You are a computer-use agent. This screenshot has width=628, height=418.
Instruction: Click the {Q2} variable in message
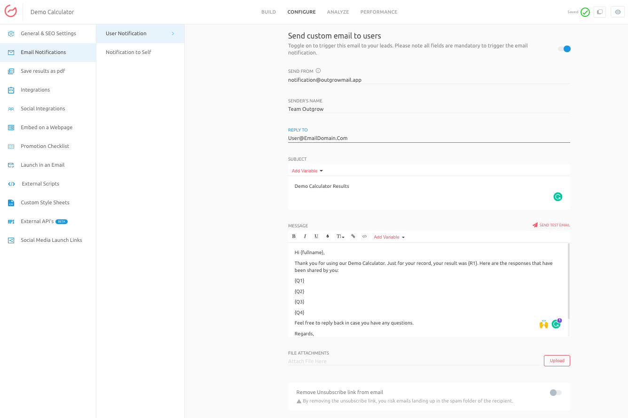(x=299, y=292)
